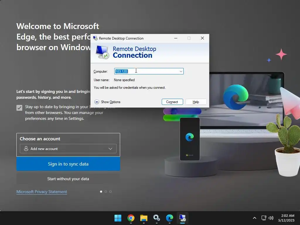Open the network status tray icon
The image size is (300, 225).
pyautogui.click(x=264, y=218)
